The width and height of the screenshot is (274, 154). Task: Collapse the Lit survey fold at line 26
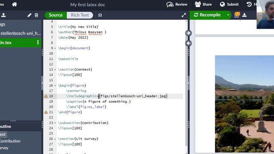click(55, 139)
